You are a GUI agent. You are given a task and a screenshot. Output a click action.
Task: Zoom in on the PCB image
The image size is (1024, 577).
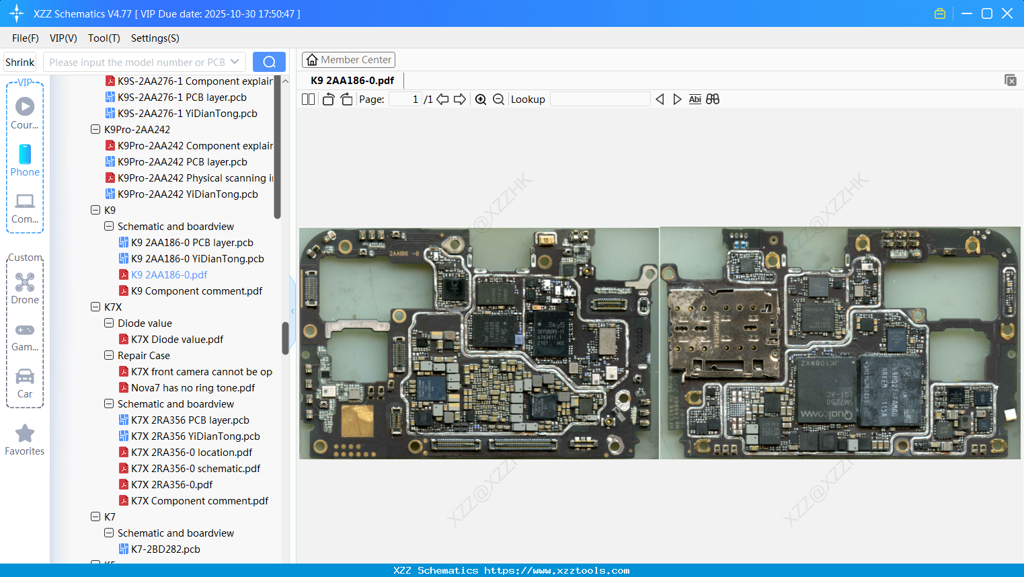[x=481, y=99]
